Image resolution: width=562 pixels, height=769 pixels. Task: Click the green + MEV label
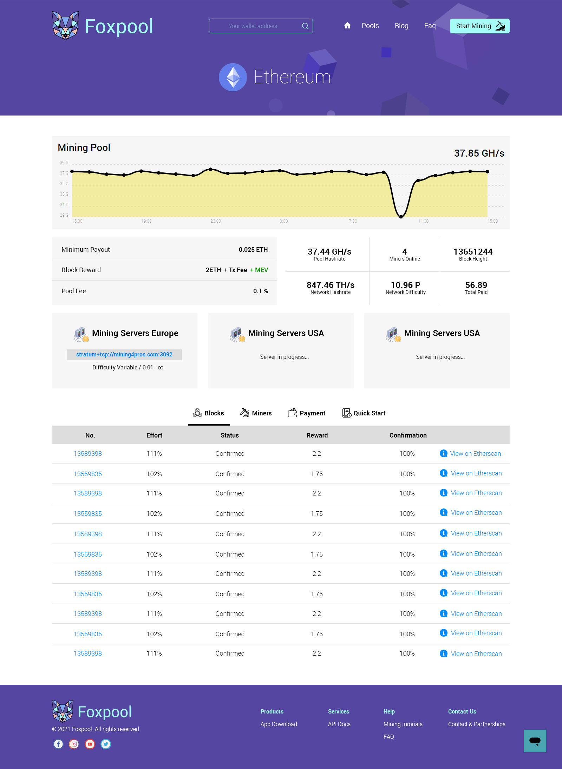click(x=259, y=270)
